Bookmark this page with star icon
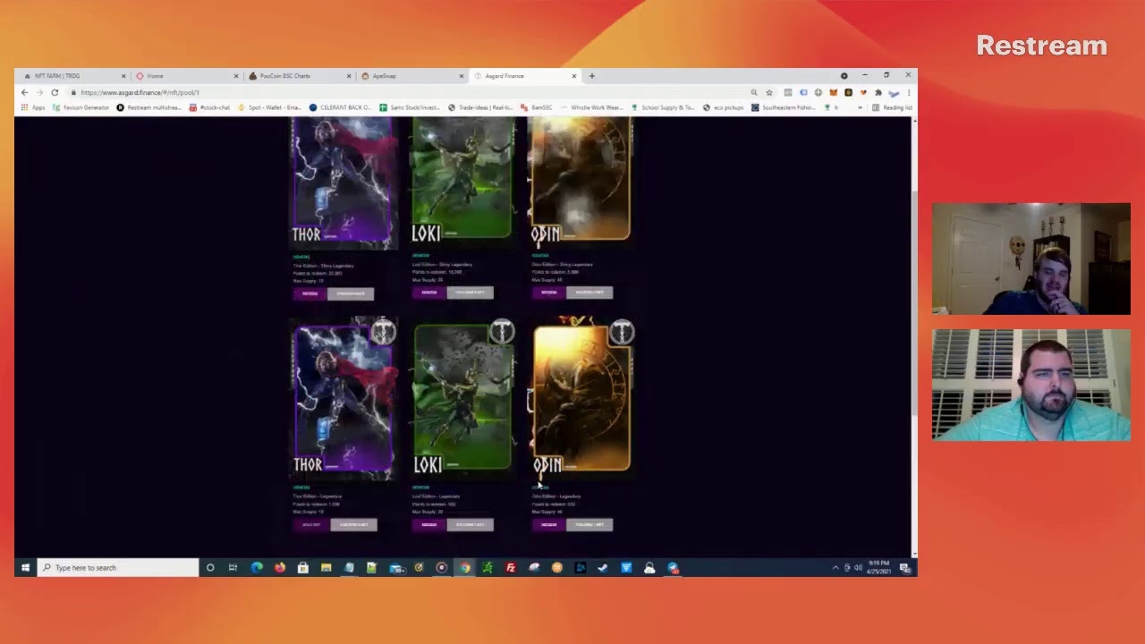Viewport: 1145px width, 644px height. [768, 92]
